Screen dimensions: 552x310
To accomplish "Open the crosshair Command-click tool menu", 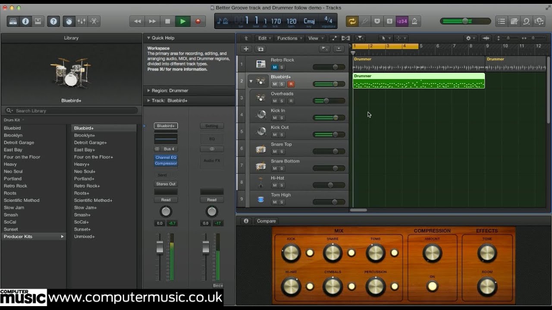I will pyautogui.click(x=401, y=38).
